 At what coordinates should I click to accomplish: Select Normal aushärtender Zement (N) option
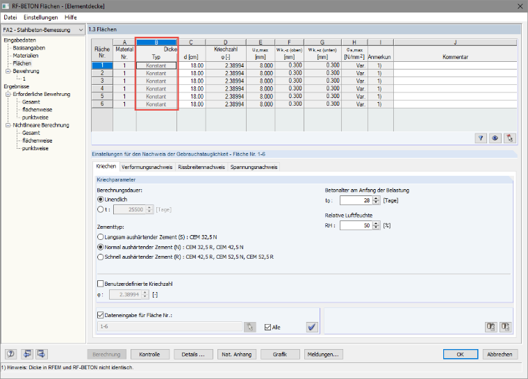100,247
